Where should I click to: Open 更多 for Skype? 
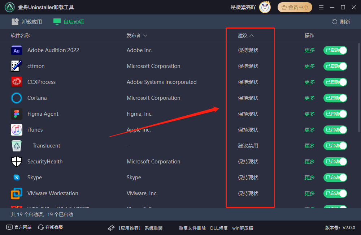309,178
